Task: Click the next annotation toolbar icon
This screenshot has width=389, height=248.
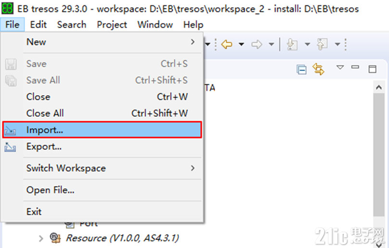Action: (292, 45)
